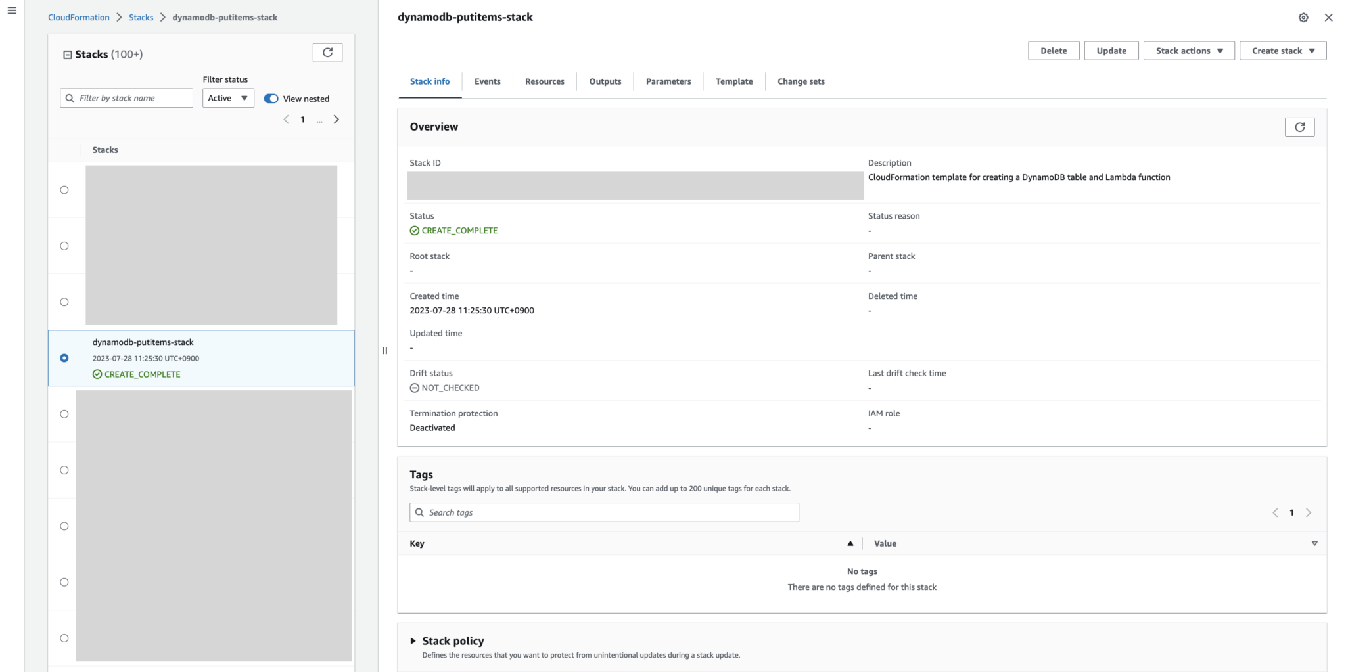
Task: Navigate to CloudFormation via breadcrumb link
Action: (79, 17)
